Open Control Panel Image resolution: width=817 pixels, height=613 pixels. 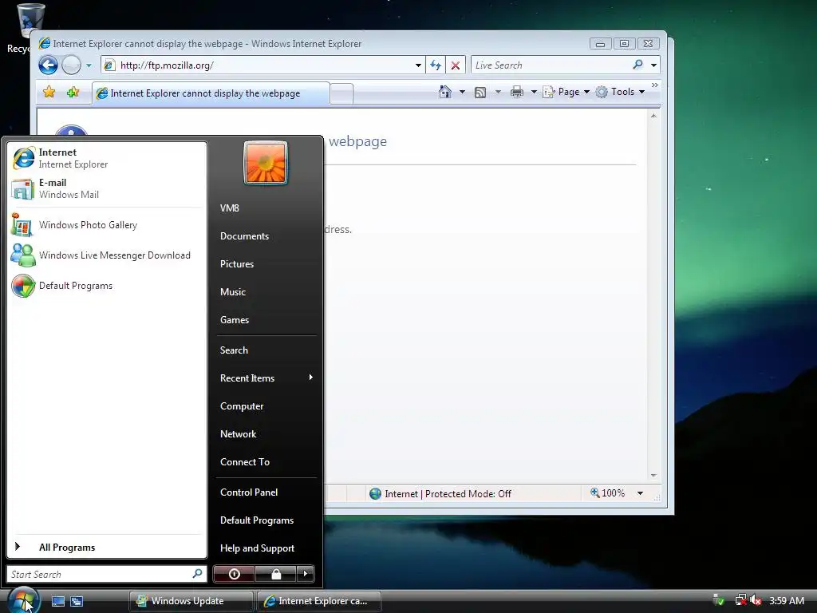click(266, 492)
